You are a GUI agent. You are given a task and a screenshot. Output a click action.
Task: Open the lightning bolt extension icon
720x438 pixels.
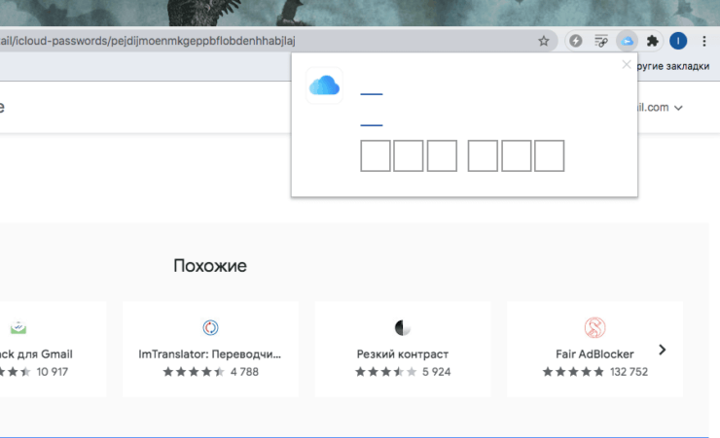coord(576,41)
